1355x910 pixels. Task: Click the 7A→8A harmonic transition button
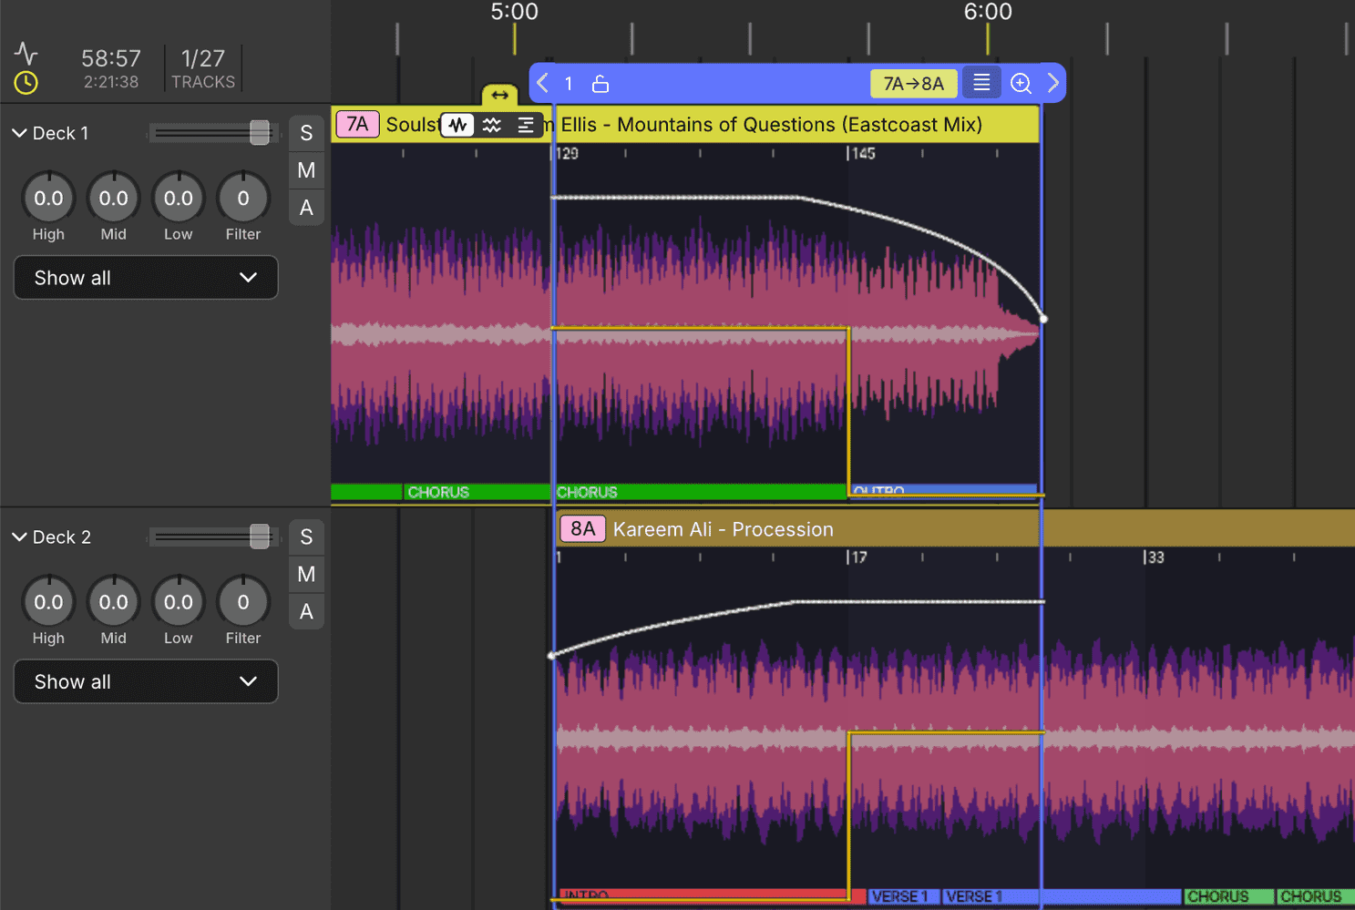(913, 83)
